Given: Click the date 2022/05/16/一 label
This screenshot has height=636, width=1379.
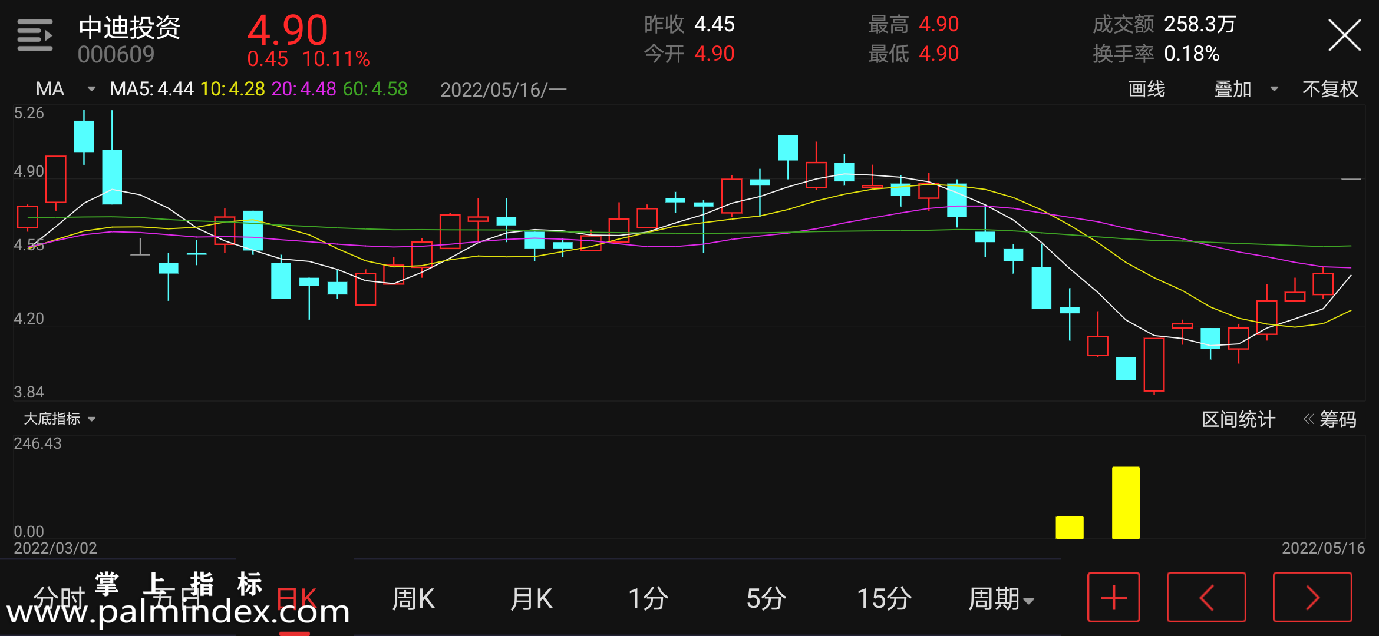Looking at the screenshot, I should [x=503, y=90].
